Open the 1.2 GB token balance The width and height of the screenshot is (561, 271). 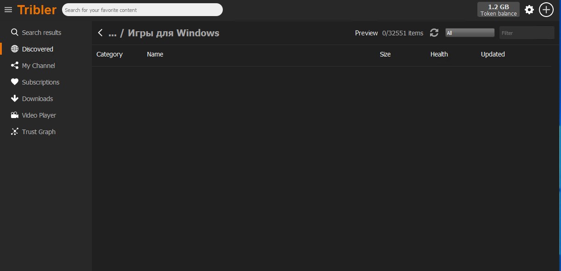click(499, 10)
